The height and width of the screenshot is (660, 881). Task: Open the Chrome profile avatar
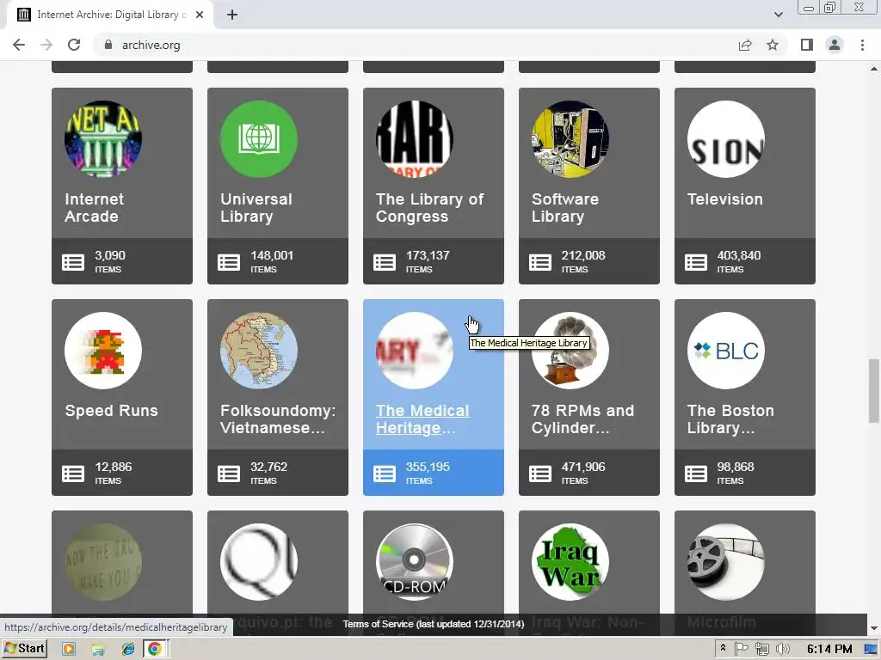(x=835, y=45)
